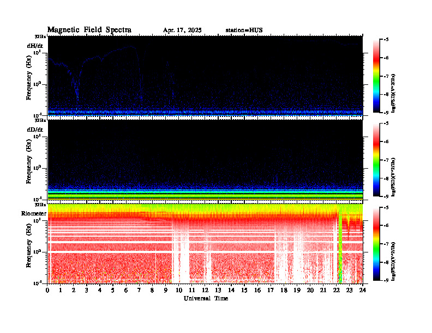
Task: Click the -5 tick of the dH/dt color bar
Action: click(386, 40)
